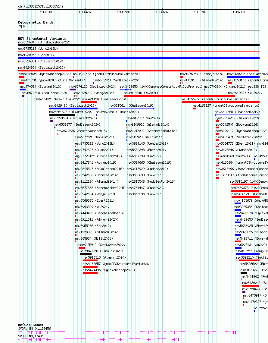
Task: Select variant nsv1030956 (Coe2014) label
Action: 36,55
